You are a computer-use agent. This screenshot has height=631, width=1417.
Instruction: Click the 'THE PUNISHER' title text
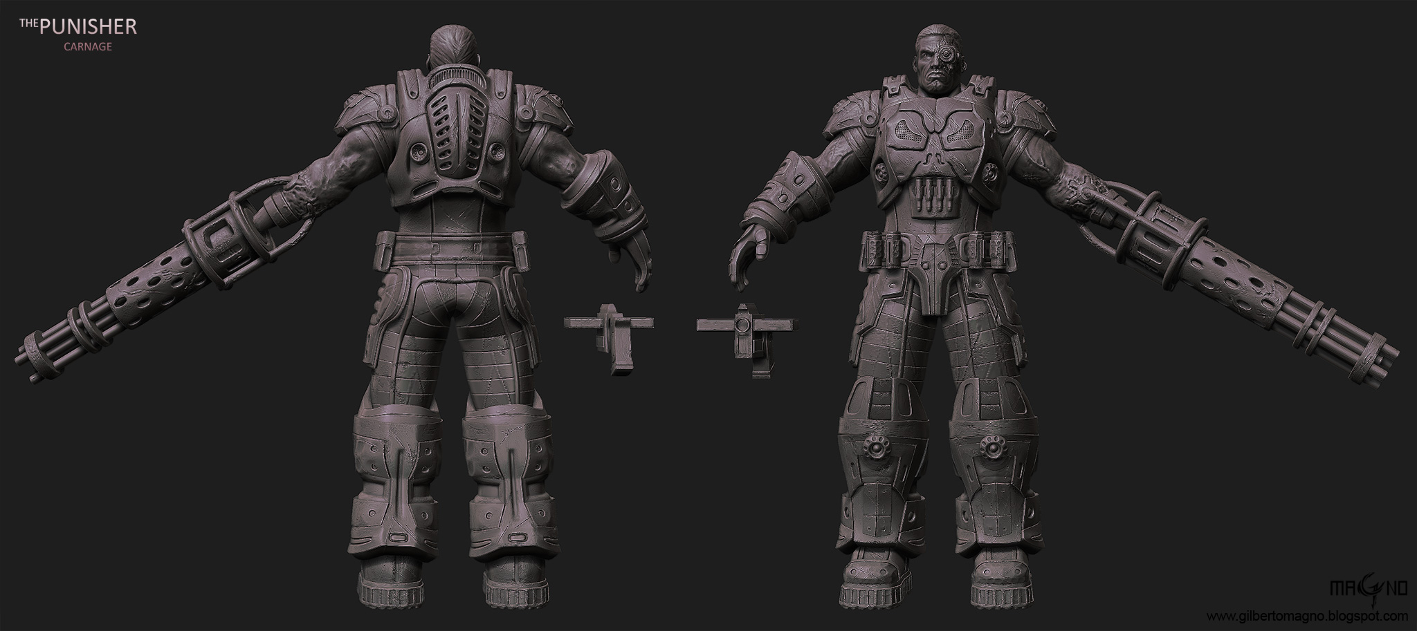pyautogui.click(x=77, y=27)
